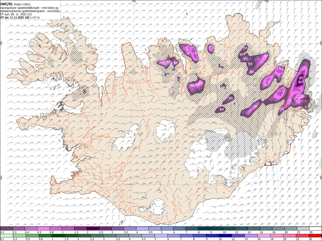This screenshot has width=322, height=241.
Task: Select the 25 light-red swatch in rain legend
Action: click(302, 235)
